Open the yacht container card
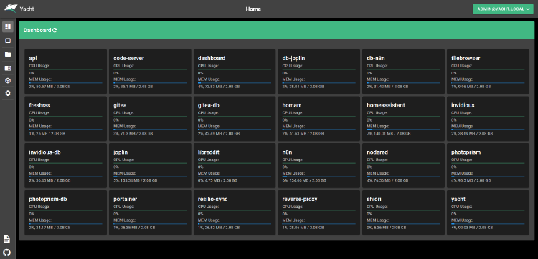This screenshot has height=259, width=538. point(488,212)
